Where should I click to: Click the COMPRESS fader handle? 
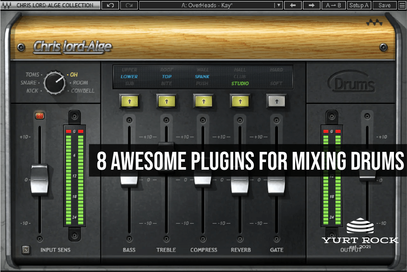click(x=203, y=180)
